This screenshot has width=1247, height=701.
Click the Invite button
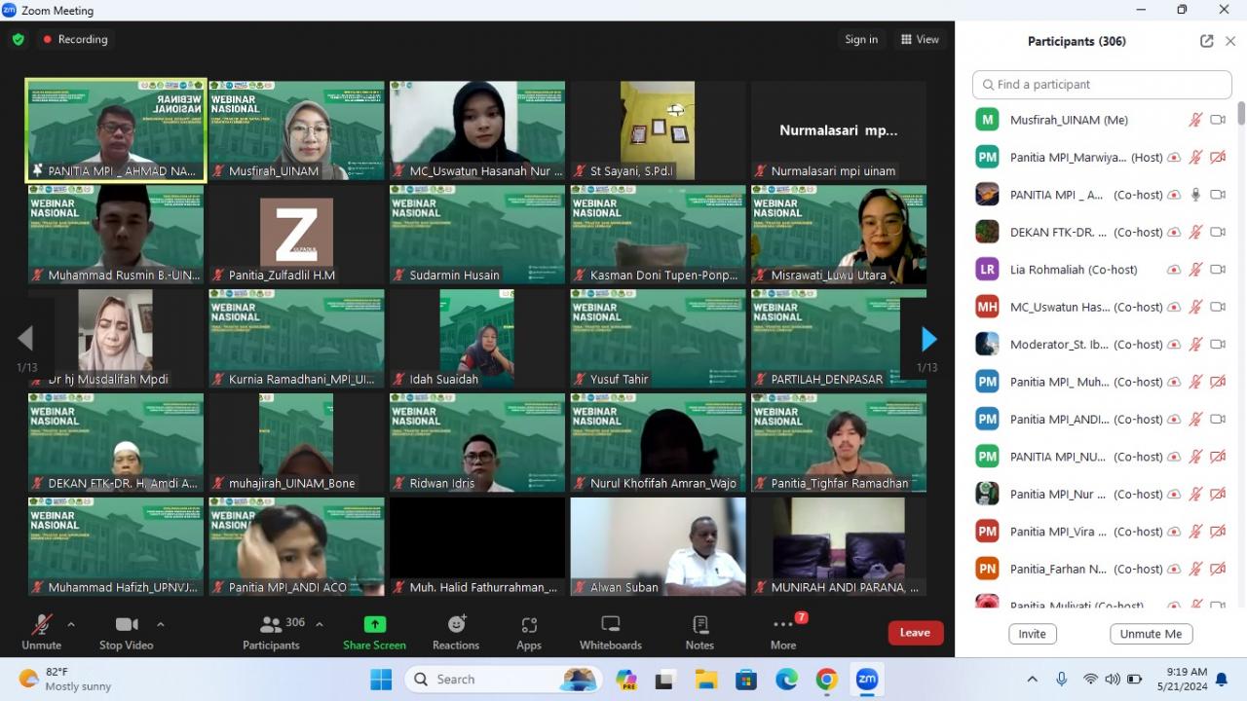point(1032,633)
